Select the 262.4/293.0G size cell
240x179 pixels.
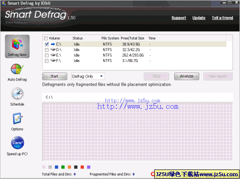[x=133, y=55]
